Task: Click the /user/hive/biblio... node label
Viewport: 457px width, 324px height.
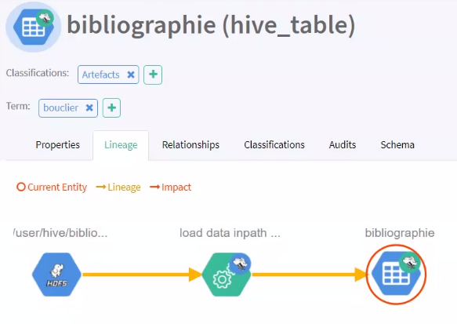Action: tap(60, 233)
